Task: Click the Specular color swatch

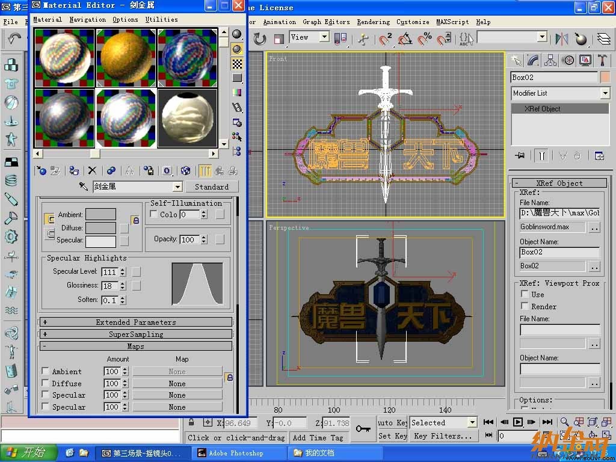Action: tap(100, 241)
